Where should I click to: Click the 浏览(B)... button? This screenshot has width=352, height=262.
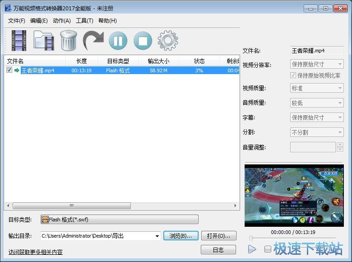coord(181,236)
